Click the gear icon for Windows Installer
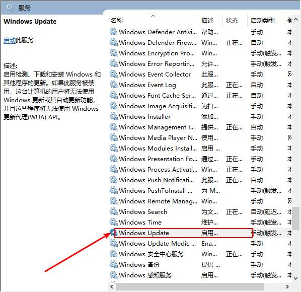This screenshot has width=301, height=292. pos(114,116)
